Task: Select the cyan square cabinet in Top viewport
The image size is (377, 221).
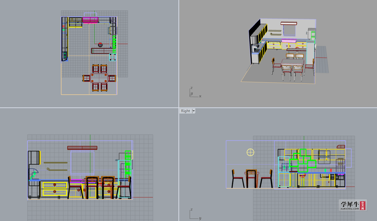Action: pyautogui.click(x=113, y=57)
